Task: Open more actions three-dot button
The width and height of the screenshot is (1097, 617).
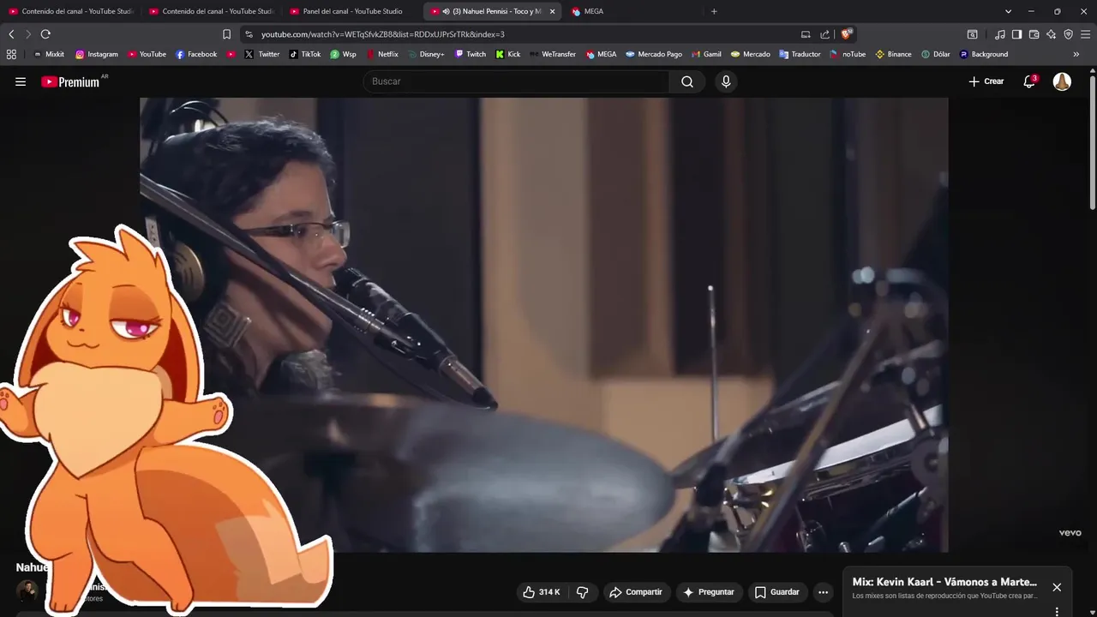Action: pyautogui.click(x=823, y=592)
